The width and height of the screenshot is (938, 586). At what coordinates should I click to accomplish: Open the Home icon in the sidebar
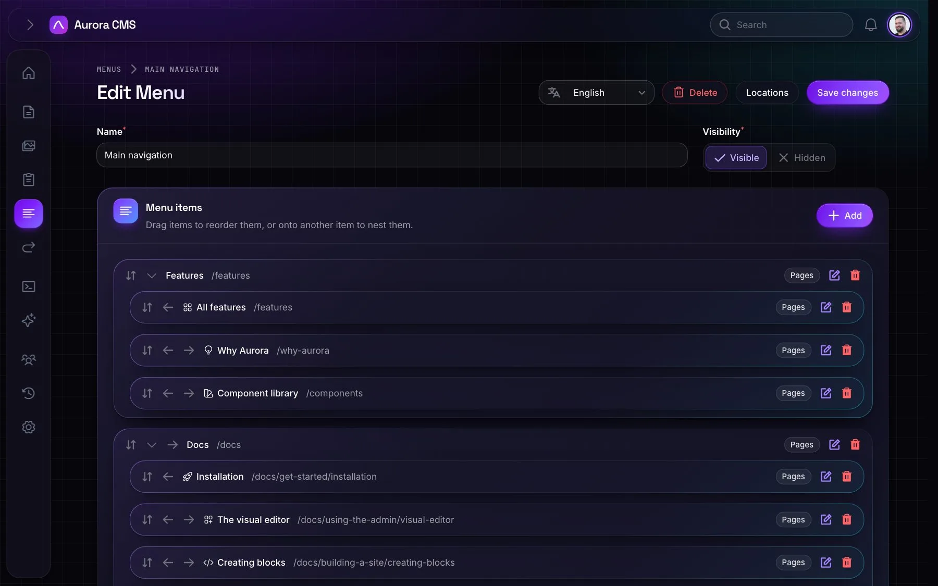click(29, 73)
